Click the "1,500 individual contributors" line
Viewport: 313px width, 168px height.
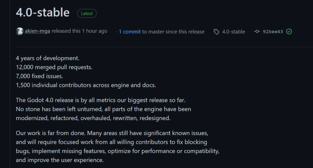point(86,85)
